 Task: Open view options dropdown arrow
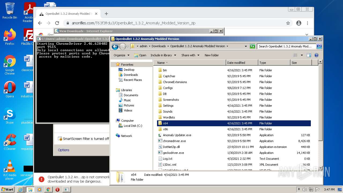[x=302, y=55]
